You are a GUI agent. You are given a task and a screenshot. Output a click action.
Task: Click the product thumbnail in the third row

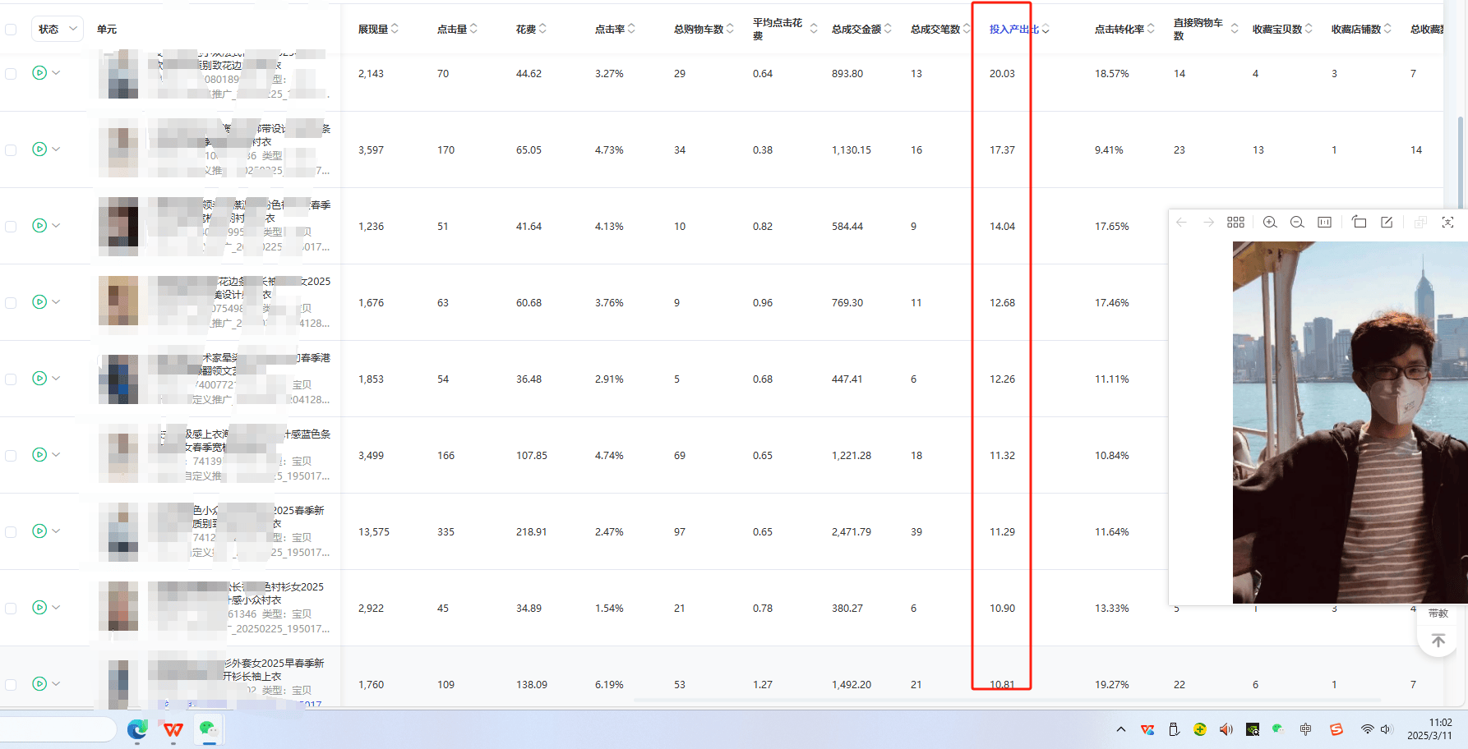tap(118, 226)
